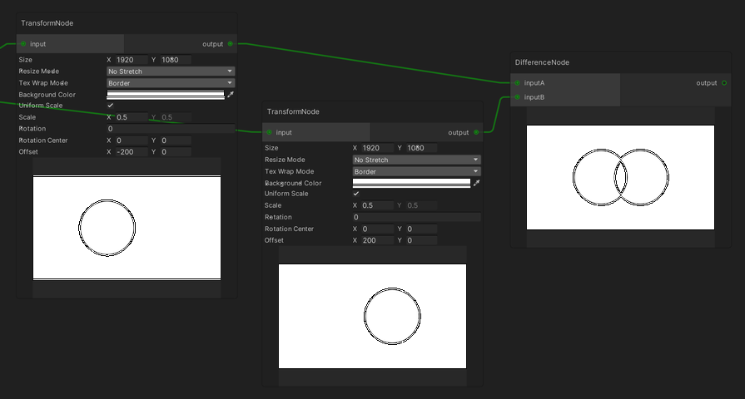The height and width of the screenshot is (399, 745).
Task: Select the inputB port on DifferenceNode
Action: (x=517, y=97)
